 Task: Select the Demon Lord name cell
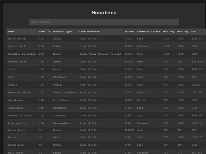tap(16, 145)
